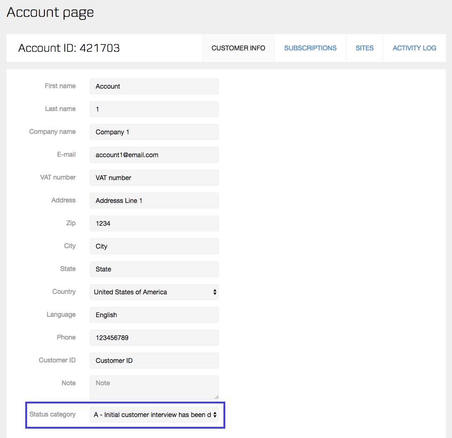Open the Subscriptions tab

pyautogui.click(x=310, y=48)
